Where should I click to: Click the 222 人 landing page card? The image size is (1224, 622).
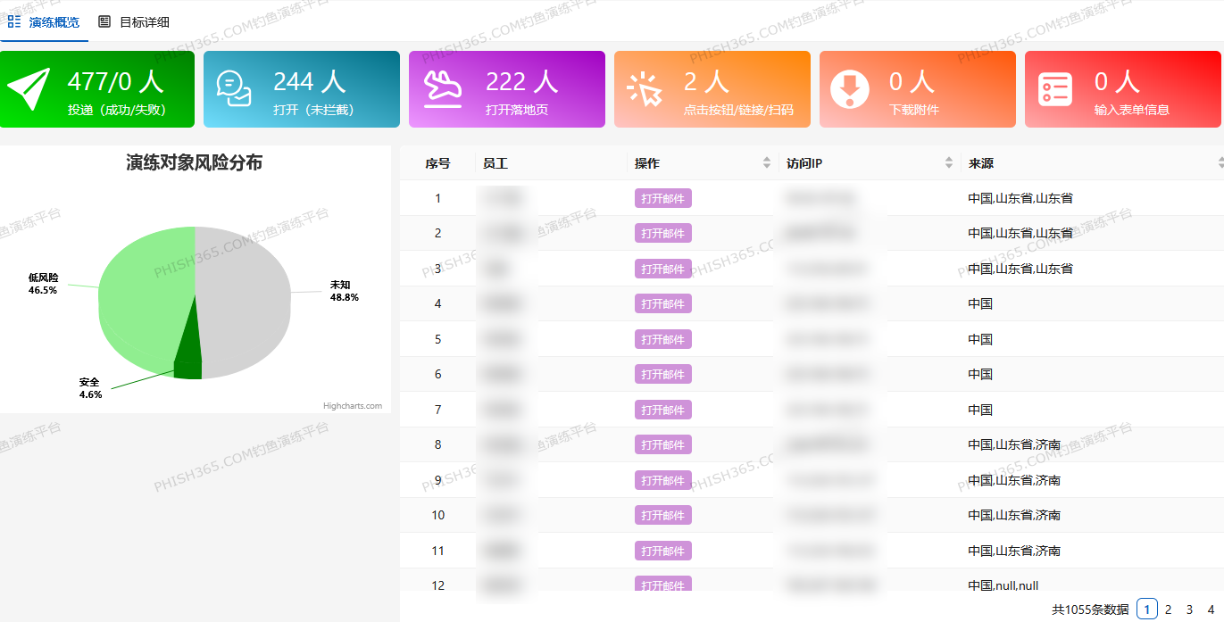point(506,89)
